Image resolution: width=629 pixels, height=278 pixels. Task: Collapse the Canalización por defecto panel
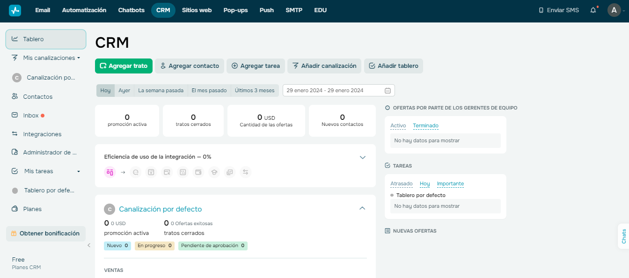(x=362, y=208)
